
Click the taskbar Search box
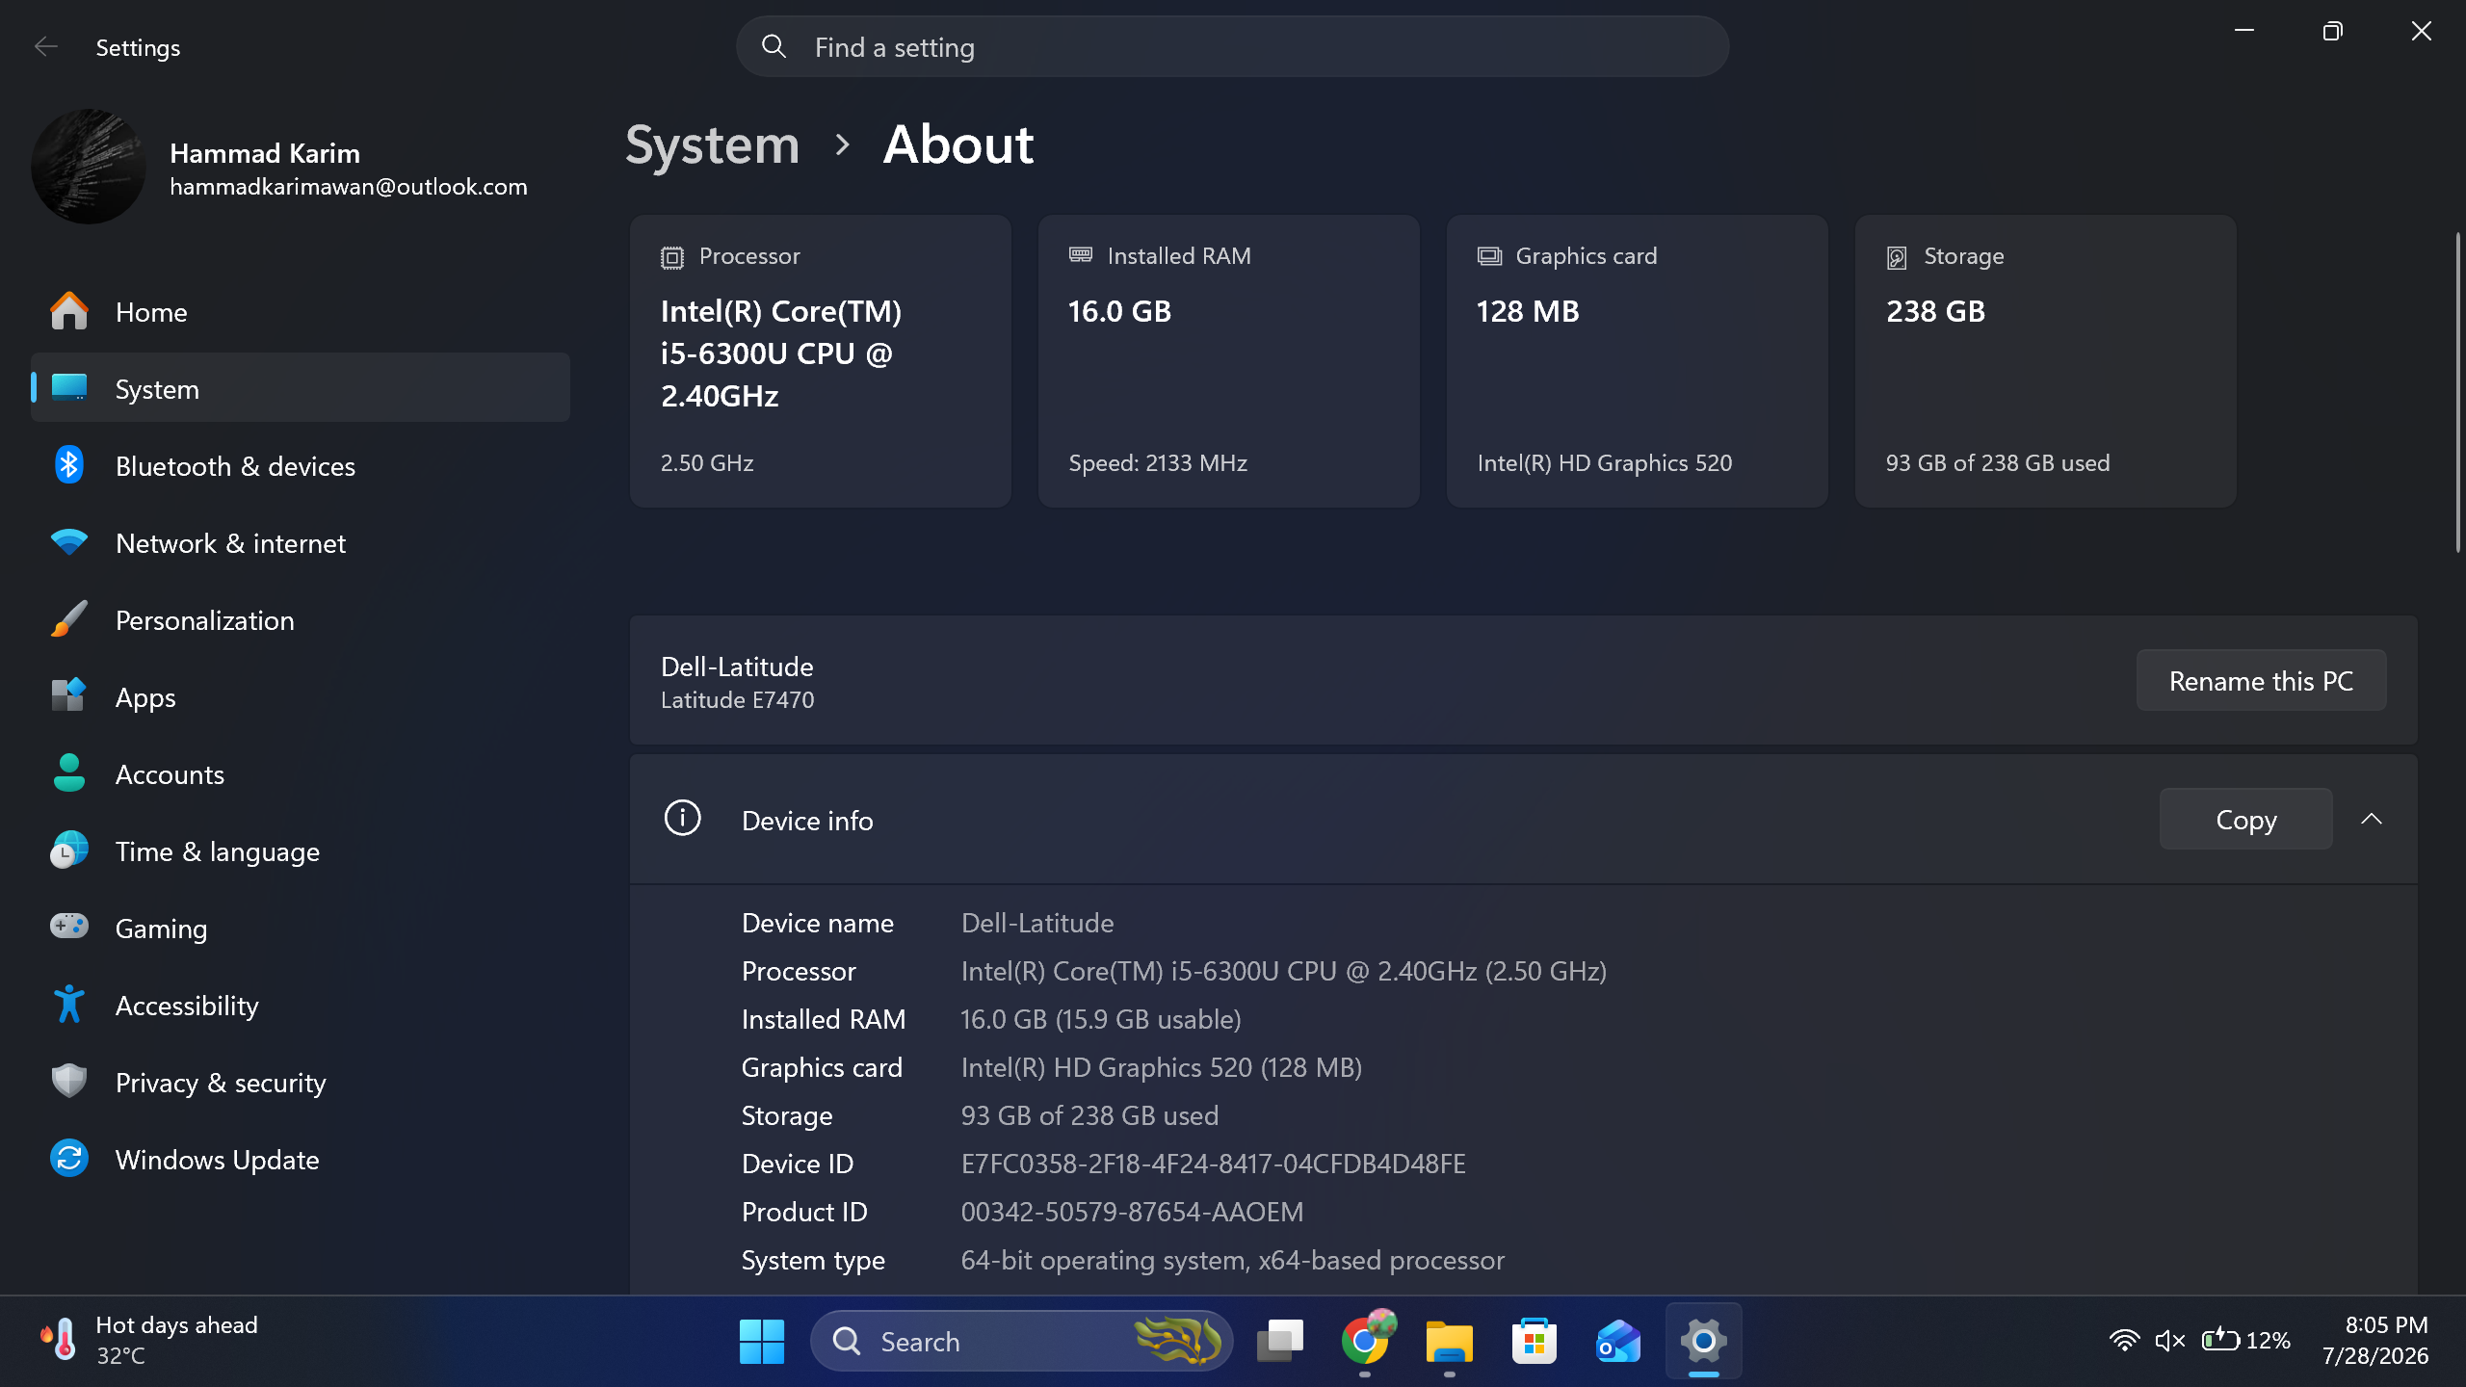(x=1021, y=1341)
